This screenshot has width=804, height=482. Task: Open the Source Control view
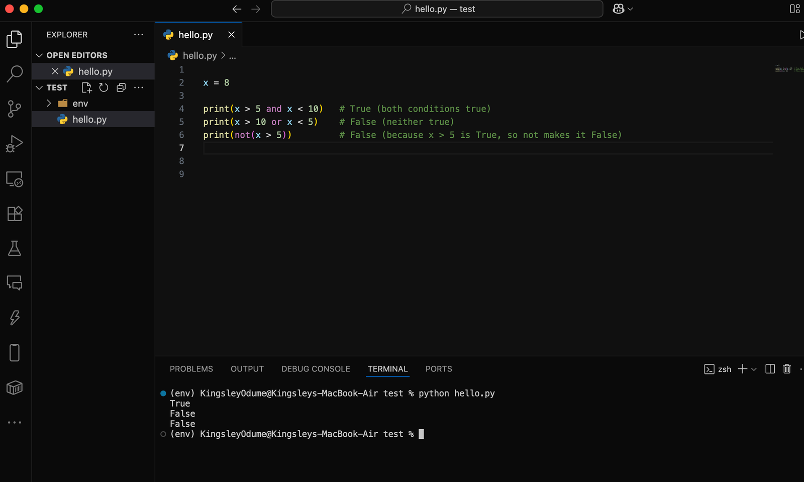pos(15,109)
